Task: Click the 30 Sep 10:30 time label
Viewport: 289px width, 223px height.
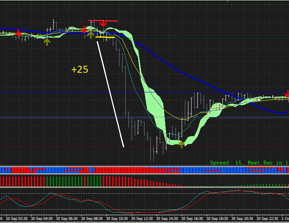Action: (x=117, y=219)
